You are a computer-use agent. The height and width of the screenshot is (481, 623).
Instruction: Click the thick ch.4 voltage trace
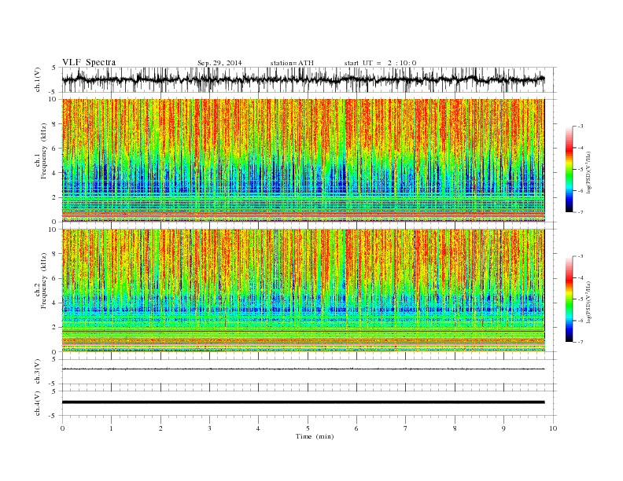coord(304,402)
